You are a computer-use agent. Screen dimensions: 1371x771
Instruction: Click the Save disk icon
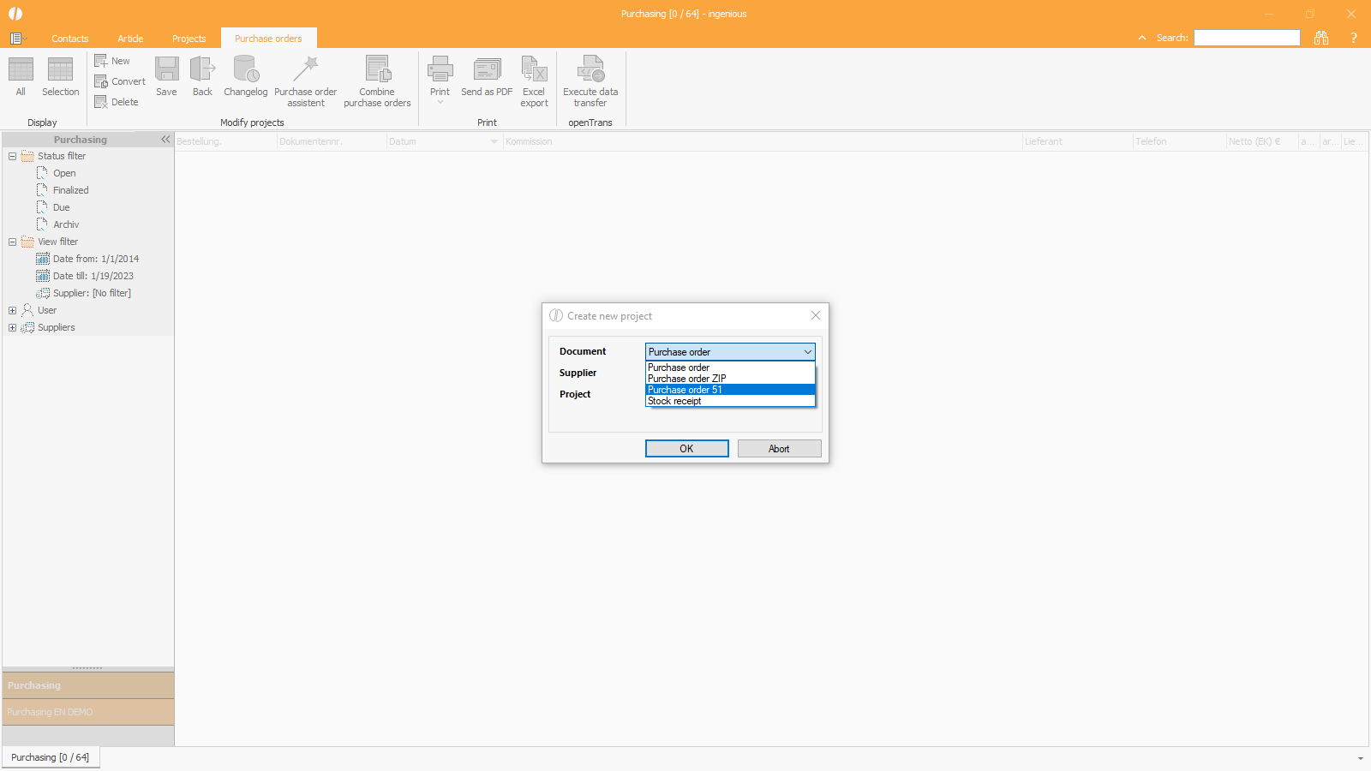(x=166, y=69)
